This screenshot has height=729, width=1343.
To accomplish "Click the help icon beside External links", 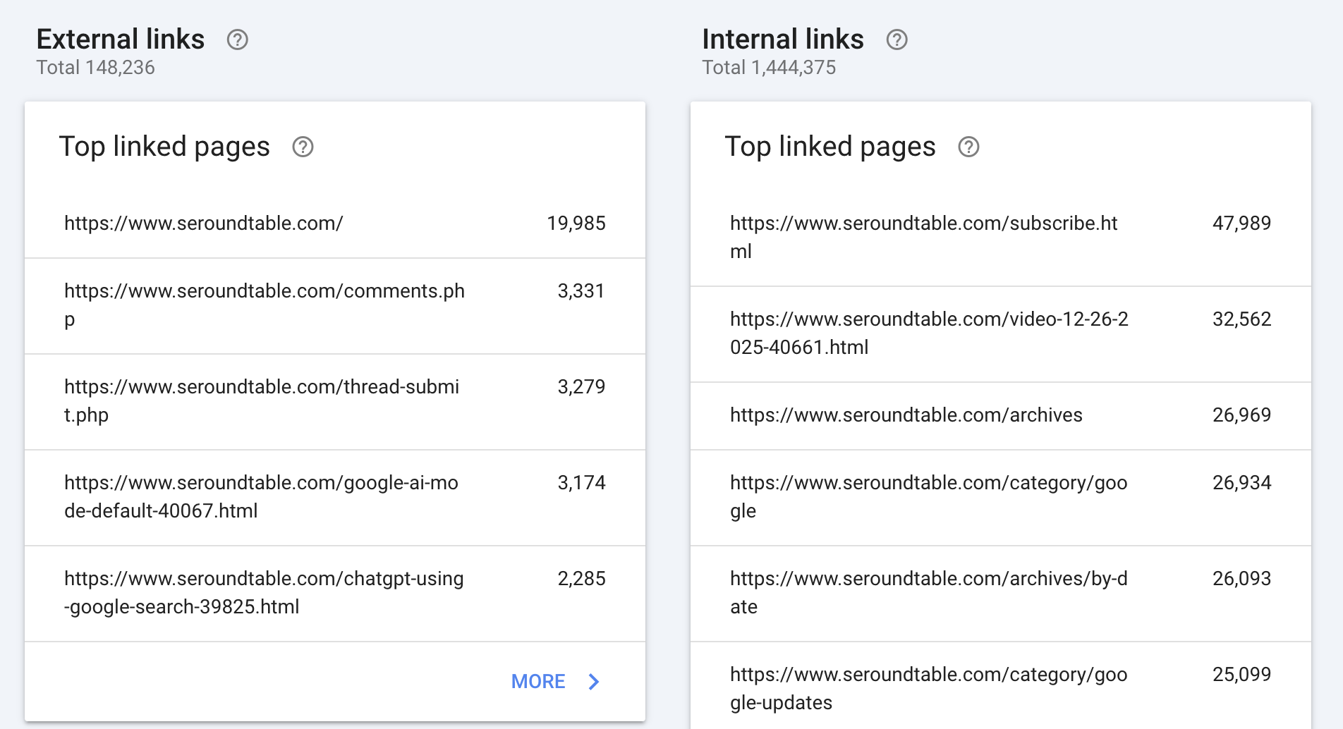I will 237,40.
